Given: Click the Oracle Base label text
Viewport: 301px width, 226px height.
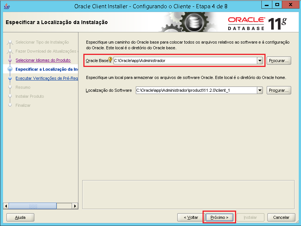Looking at the screenshot, I should point(97,61).
